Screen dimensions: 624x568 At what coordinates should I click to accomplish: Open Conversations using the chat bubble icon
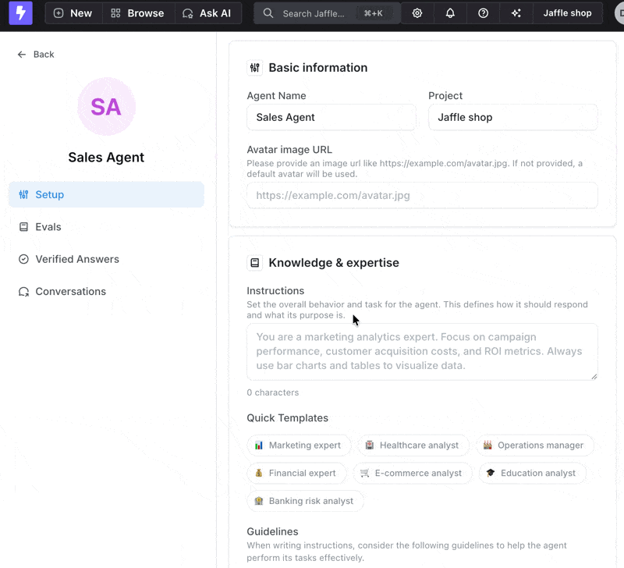coord(24,291)
